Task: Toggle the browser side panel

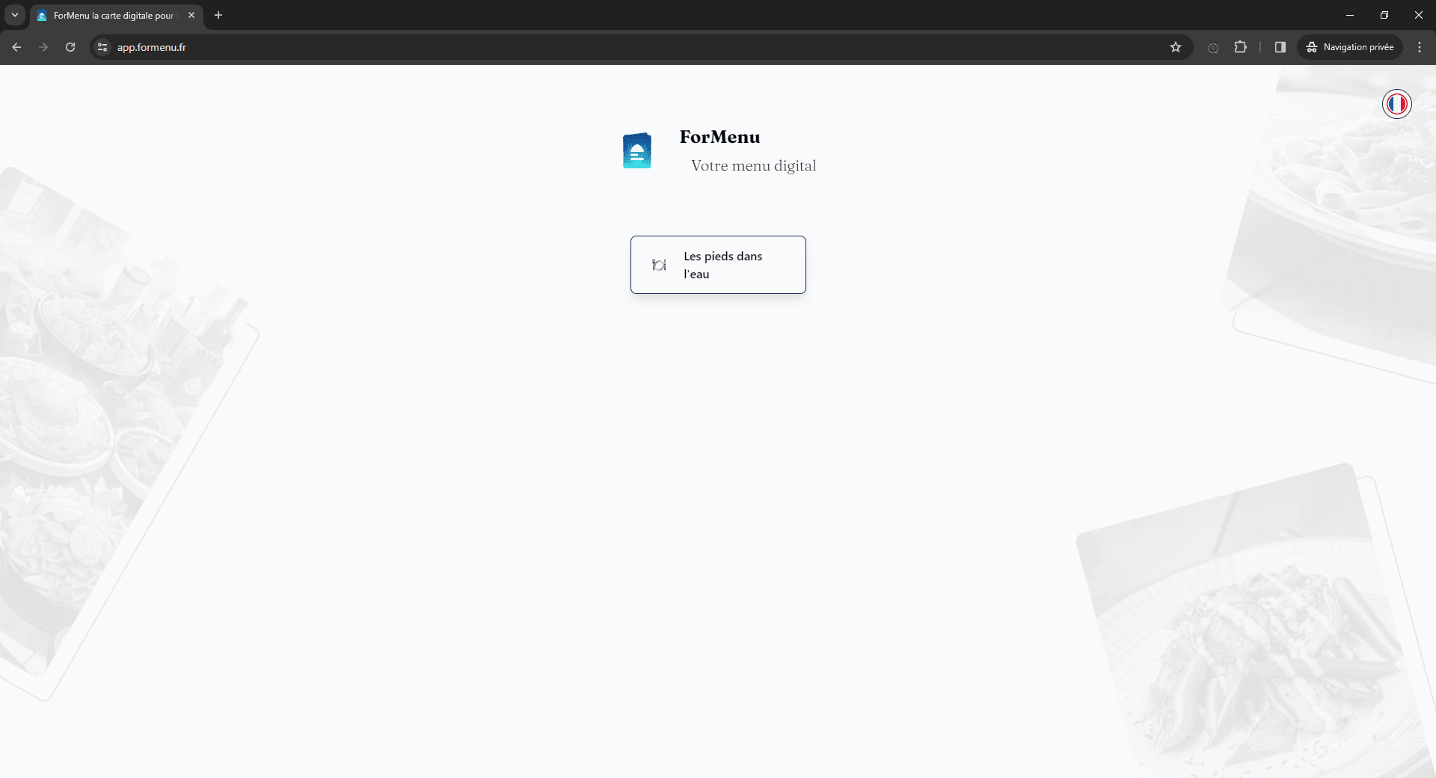Action: tap(1280, 47)
